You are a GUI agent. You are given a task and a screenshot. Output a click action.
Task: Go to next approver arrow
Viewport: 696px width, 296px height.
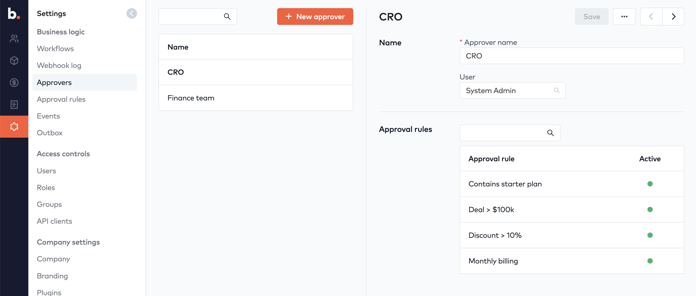coord(673,17)
